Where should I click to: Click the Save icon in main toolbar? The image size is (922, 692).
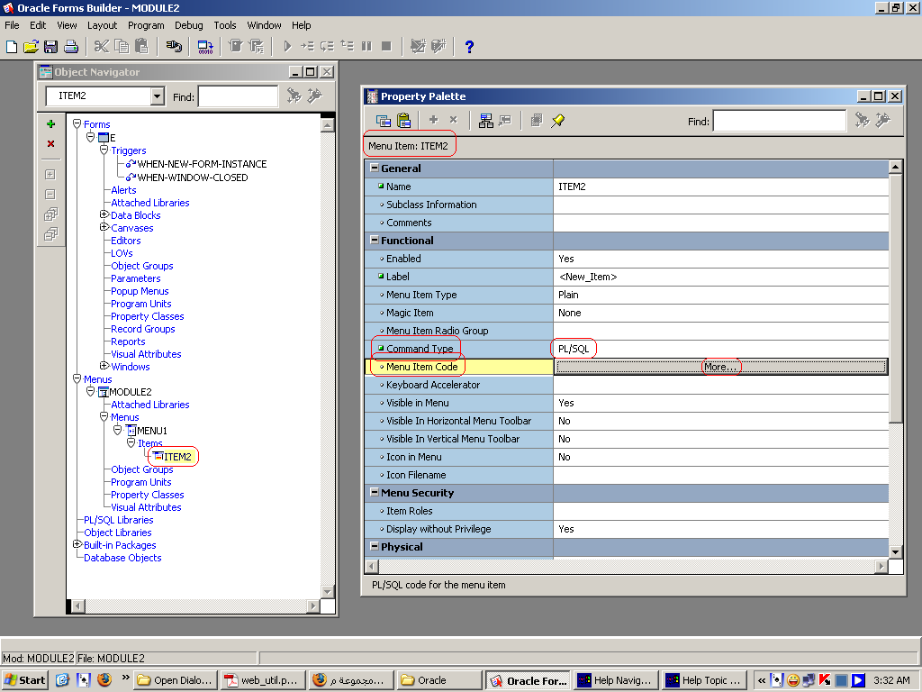[50, 47]
